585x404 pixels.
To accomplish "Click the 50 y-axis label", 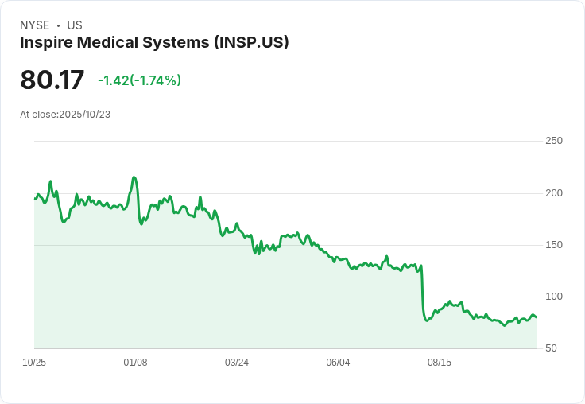I will pos(550,348).
